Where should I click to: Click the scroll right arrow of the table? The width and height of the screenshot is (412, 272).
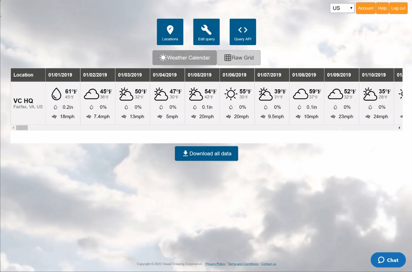pos(399,128)
